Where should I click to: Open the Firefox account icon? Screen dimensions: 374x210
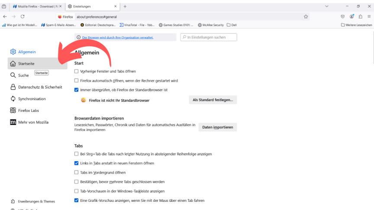351,17
